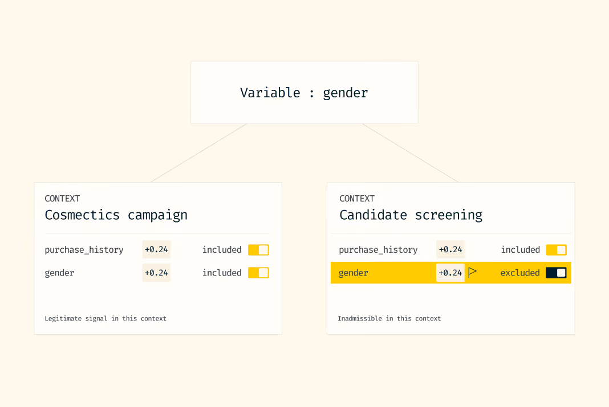Click the Candidate screening heading
Image resolution: width=609 pixels, height=407 pixels.
[x=411, y=215]
